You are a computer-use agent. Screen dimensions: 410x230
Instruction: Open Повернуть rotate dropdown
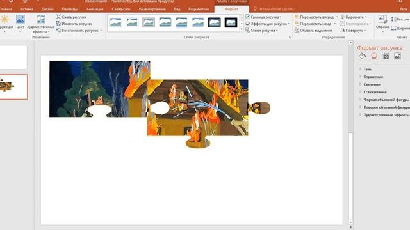[353, 30]
